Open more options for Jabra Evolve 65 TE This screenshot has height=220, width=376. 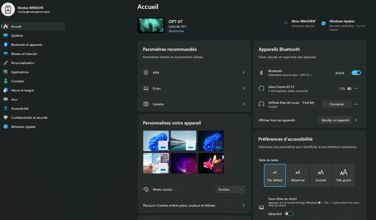(x=356, y=88)
